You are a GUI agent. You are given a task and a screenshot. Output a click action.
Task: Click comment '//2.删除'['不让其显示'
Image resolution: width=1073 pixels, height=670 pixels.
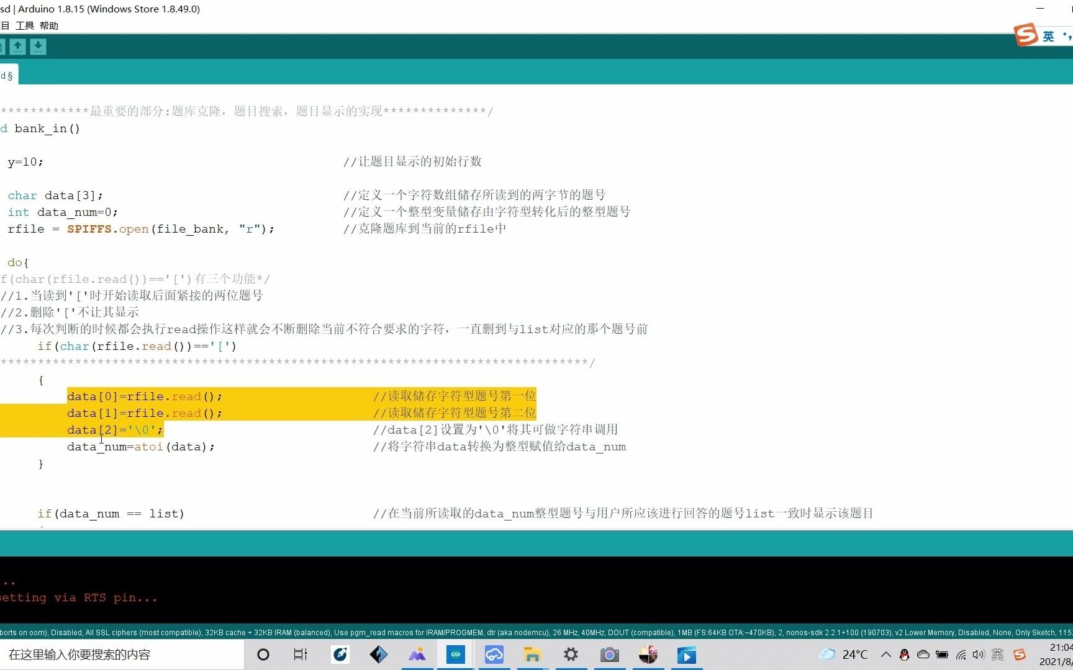click(70, 313)
